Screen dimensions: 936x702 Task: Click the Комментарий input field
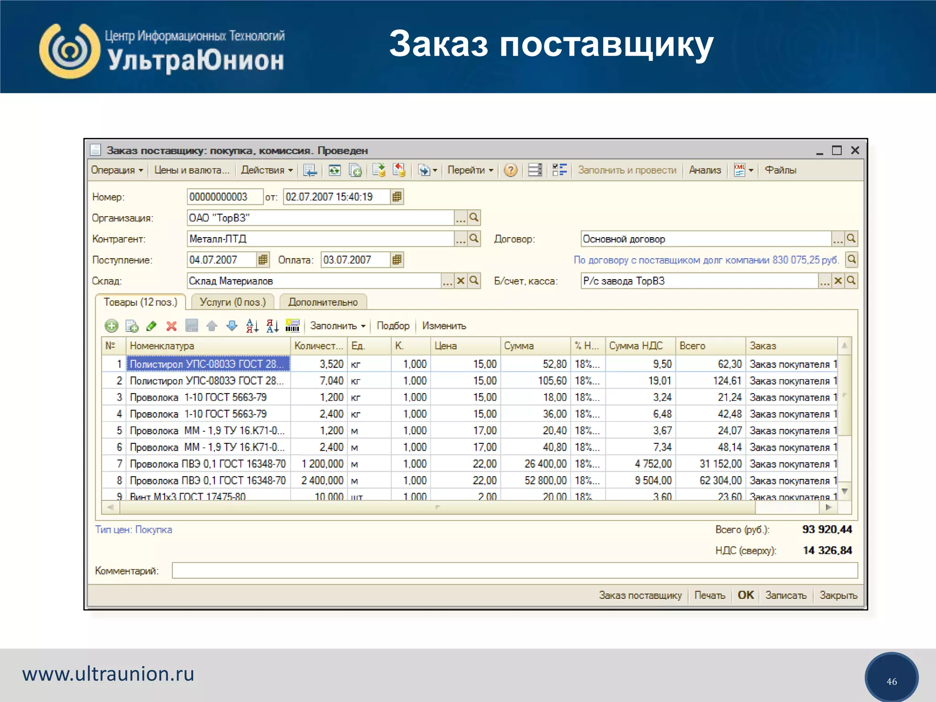[515, 570]
